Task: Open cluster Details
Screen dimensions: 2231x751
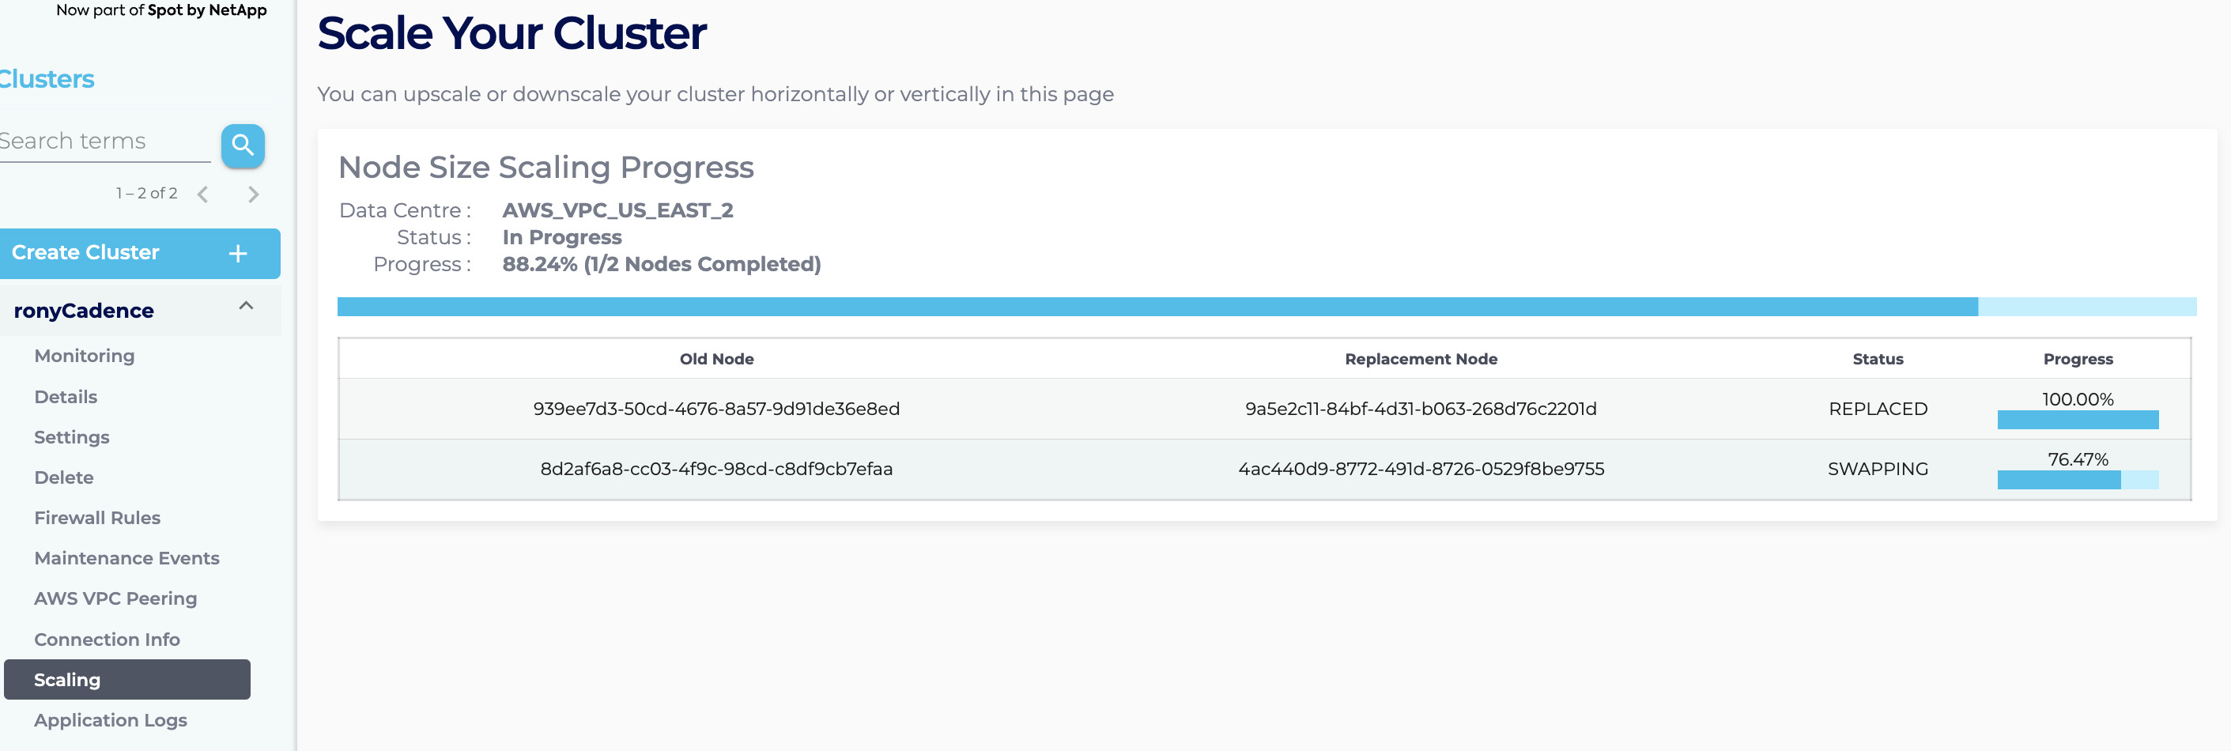Action: (66, 397)
